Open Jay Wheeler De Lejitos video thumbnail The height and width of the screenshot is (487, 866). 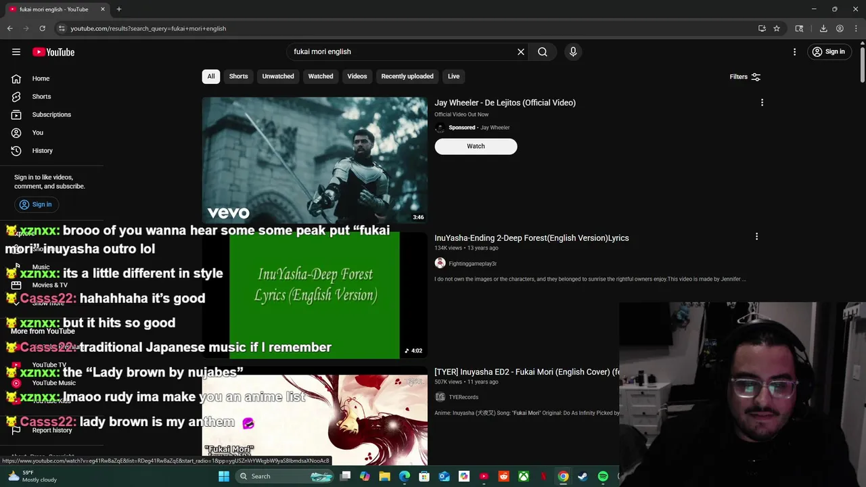[x=315, y=160]
